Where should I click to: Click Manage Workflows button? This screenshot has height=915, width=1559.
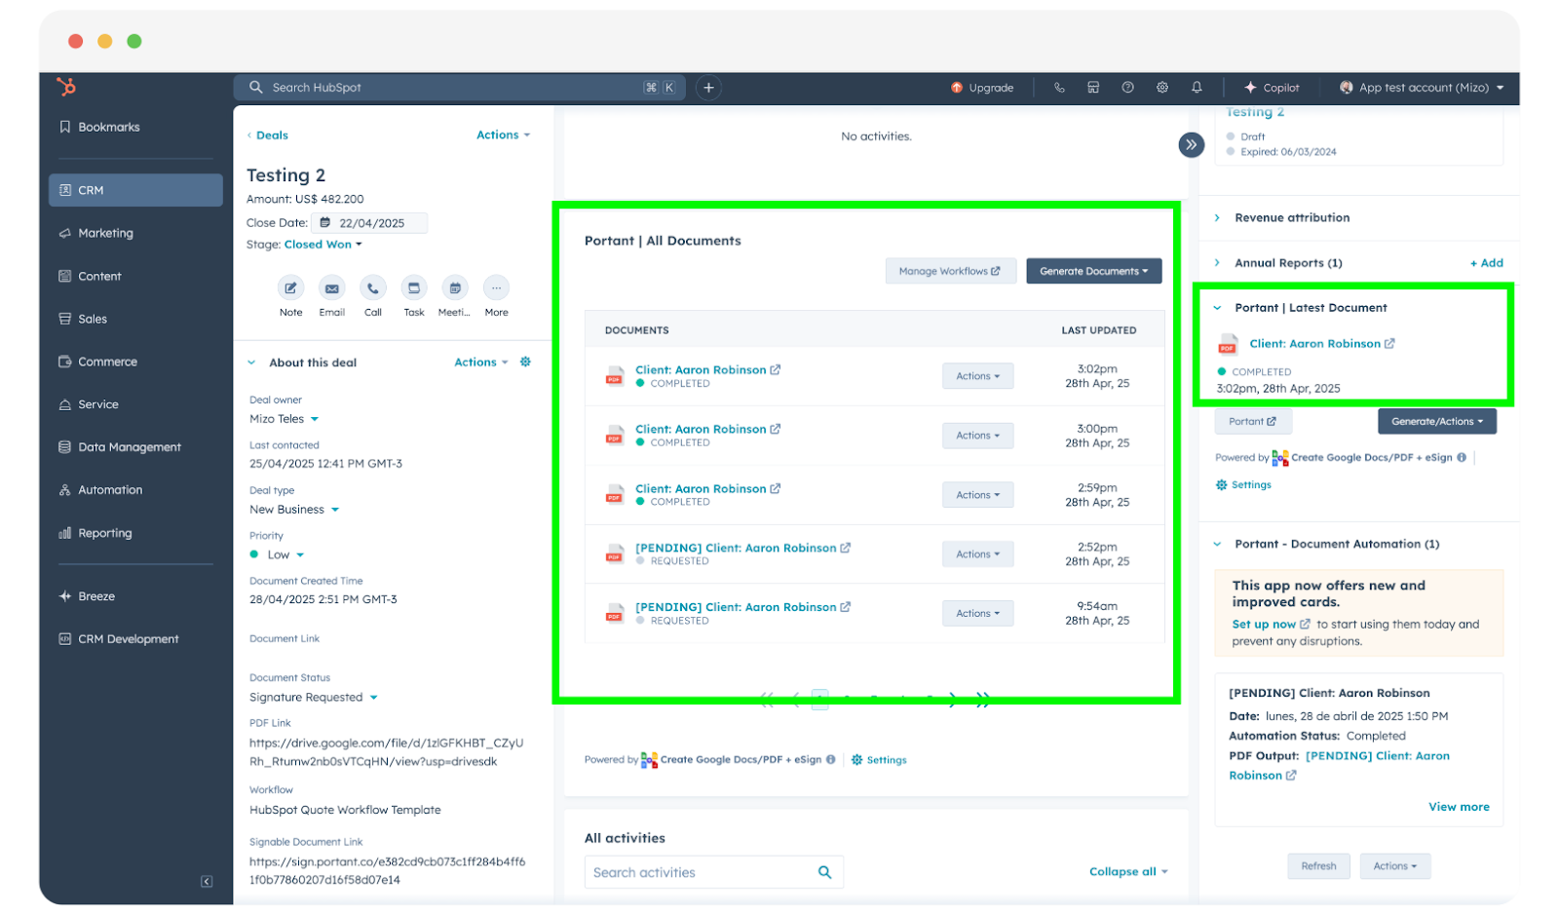point(950,271)
